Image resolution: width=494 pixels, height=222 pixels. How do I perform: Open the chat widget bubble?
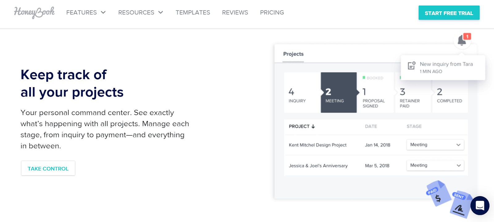[480, 205]
